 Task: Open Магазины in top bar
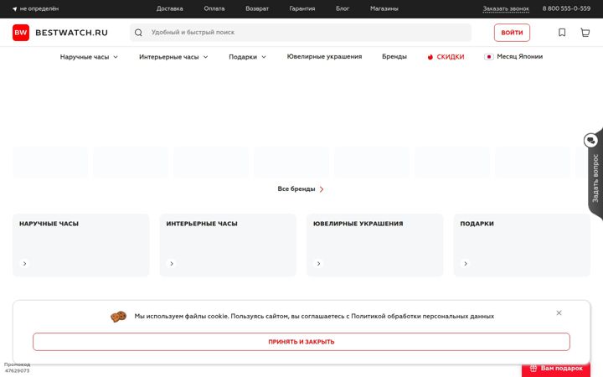click(384, 8)
